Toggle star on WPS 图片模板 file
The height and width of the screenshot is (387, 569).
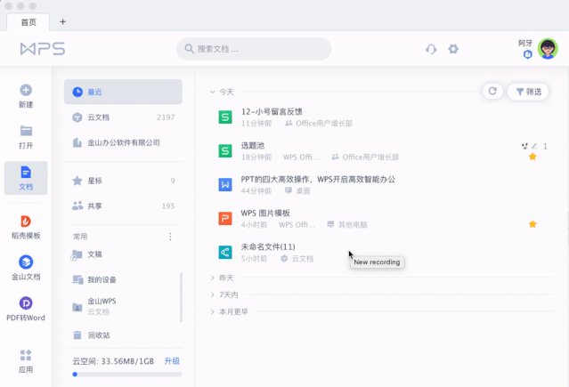(x=532, y=224)
